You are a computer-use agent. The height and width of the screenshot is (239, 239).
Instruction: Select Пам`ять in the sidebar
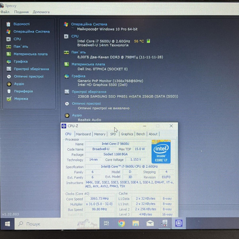pyautogui.click(x=21, y=47)
